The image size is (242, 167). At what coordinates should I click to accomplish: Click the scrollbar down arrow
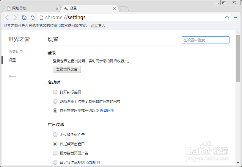(238, 163)
